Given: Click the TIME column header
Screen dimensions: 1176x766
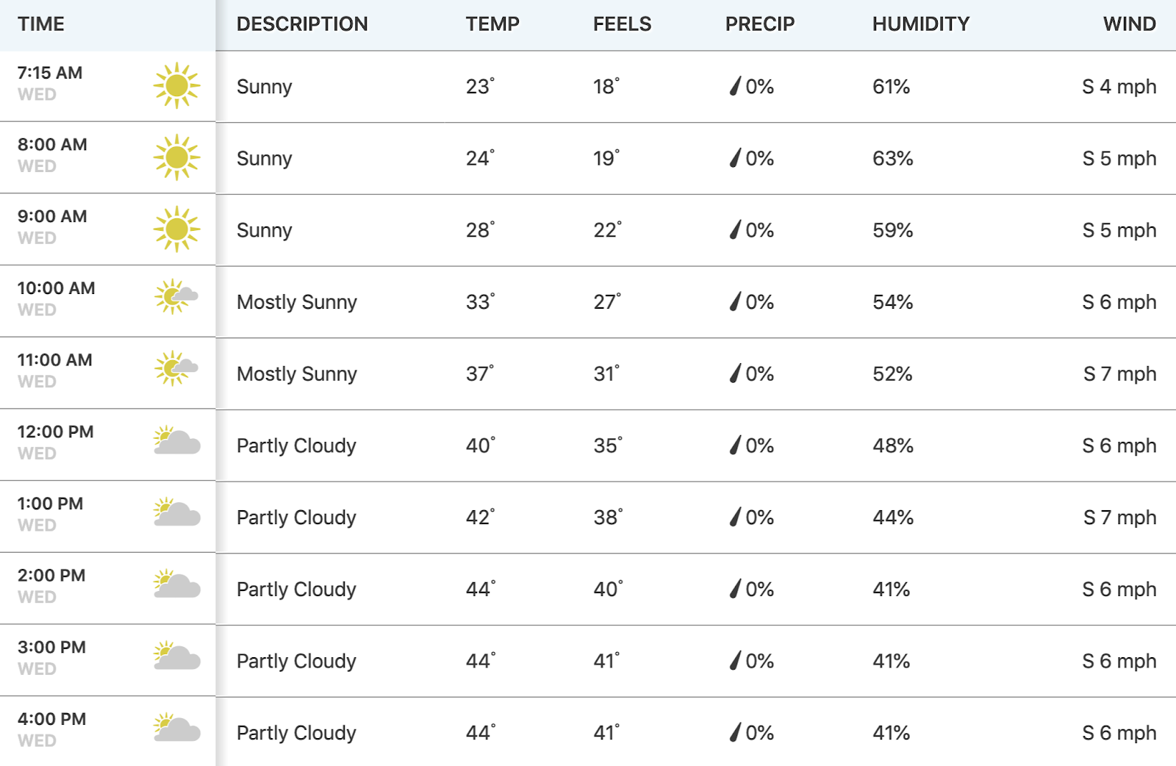Looking at the screenshot, I should [x=41, y=24].
